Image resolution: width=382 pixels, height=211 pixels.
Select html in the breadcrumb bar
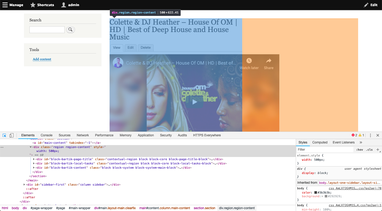[5, 208]
